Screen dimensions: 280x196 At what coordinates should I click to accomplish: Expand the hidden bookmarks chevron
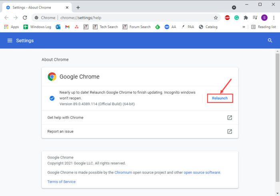coord(244,27)
